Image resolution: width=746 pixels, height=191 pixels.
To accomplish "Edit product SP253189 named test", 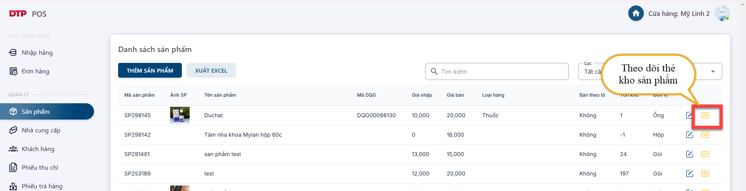I will click(689, 174).
